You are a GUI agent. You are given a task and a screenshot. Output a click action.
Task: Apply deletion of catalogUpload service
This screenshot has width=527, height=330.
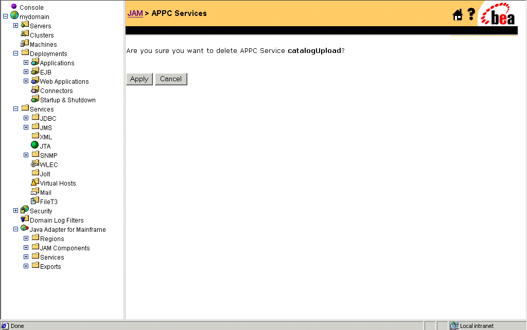pos(139,79)
